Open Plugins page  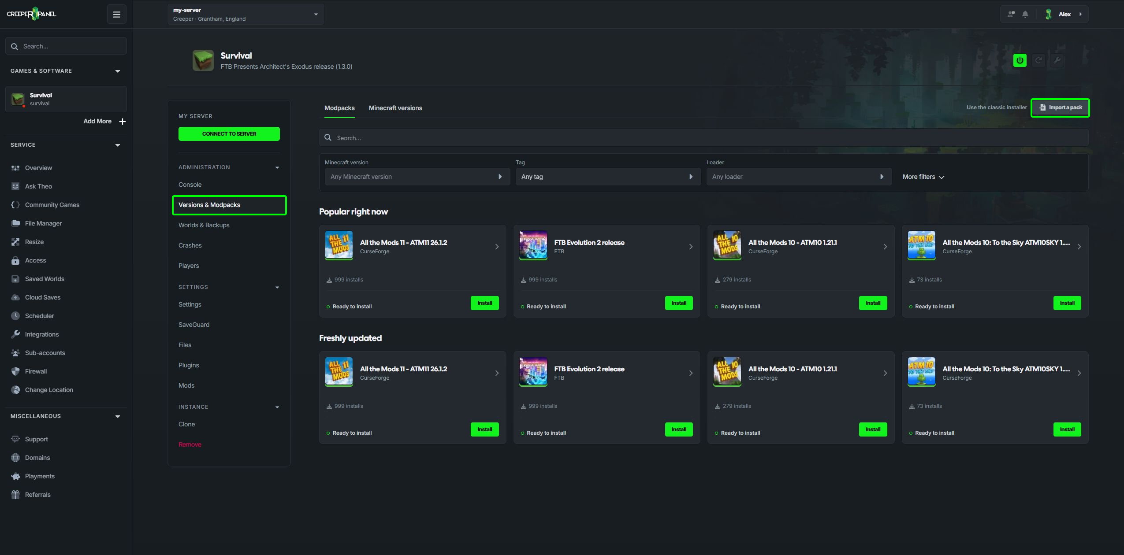(189, 365)
